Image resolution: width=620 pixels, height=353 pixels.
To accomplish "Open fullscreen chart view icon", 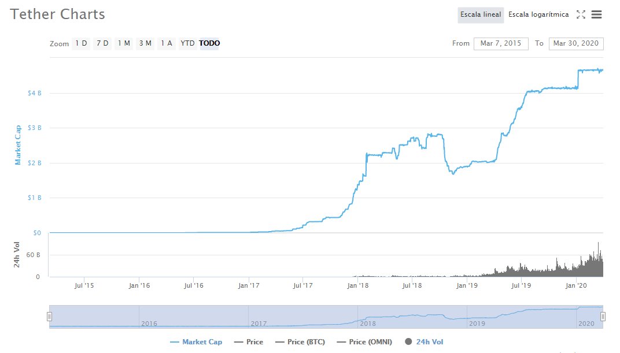I will pos(581,14).
